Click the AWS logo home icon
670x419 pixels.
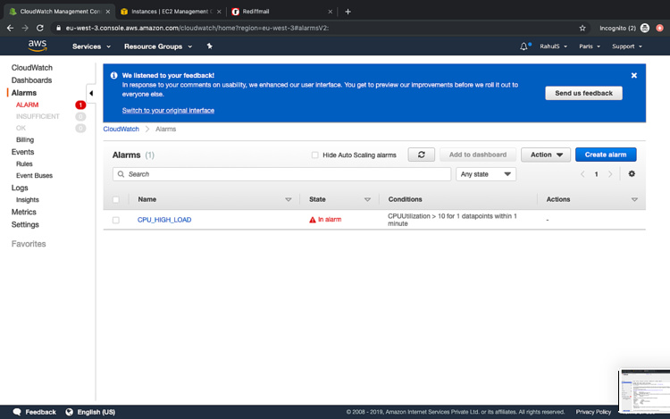(x=37, y=46)
